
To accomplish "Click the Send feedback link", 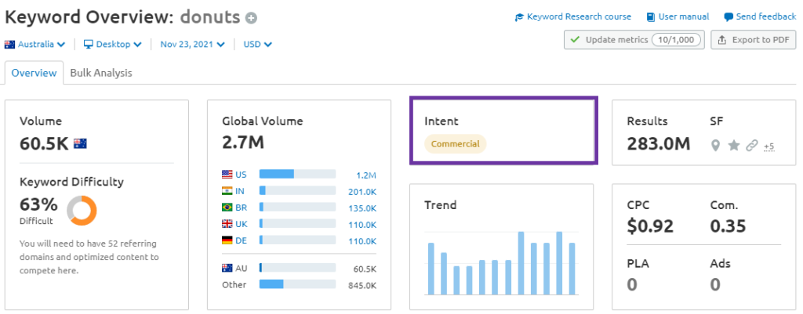I will (759, 16).
